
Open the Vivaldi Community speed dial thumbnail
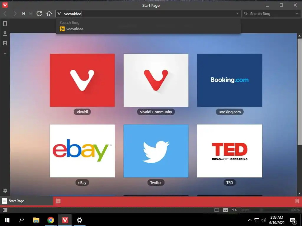[x=156, y=80]
